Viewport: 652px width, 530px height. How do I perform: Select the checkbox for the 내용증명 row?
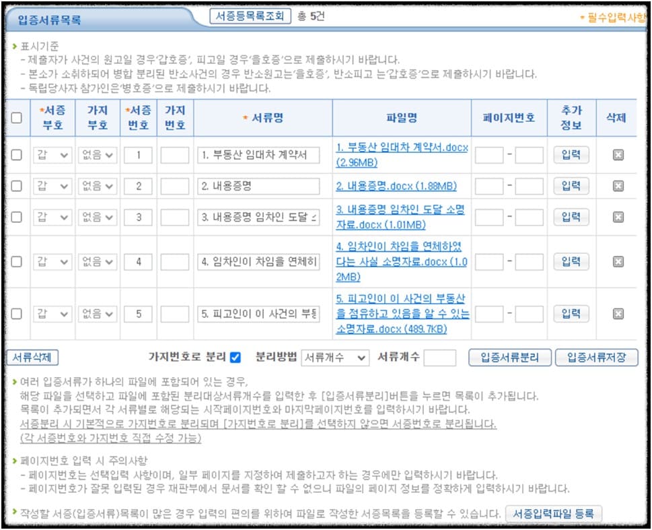(17, 186)
